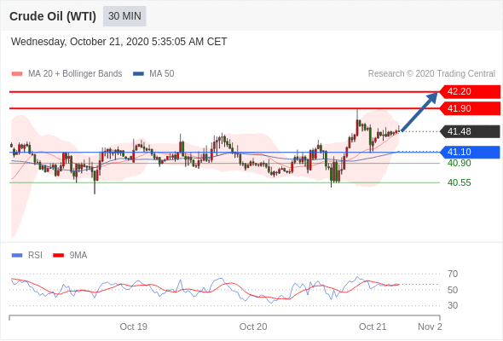Click the 42.20 resistance price tag
This screenshot has height=341, width=503.
point(470,92)
